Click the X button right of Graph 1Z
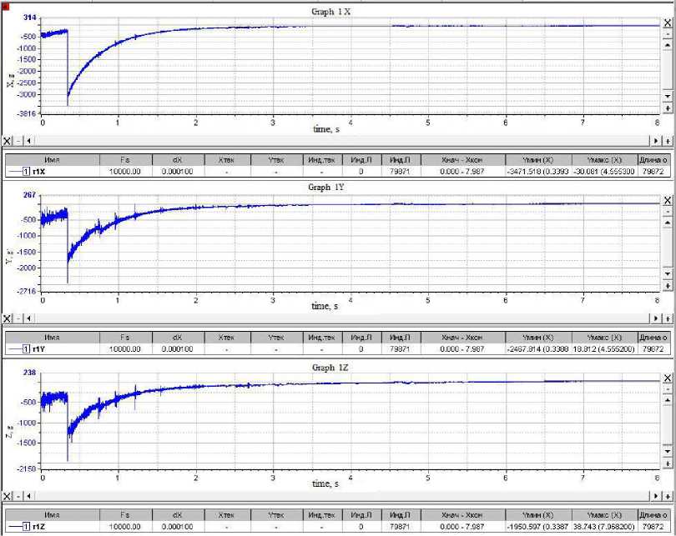 (x=668, y=378)
